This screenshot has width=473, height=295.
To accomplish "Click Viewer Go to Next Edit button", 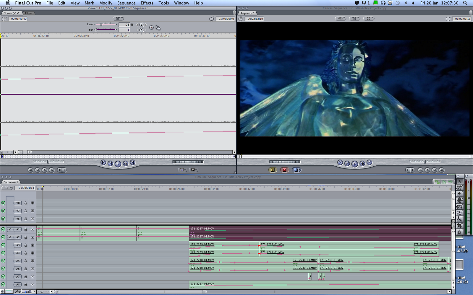I will [x=132, y=163].
